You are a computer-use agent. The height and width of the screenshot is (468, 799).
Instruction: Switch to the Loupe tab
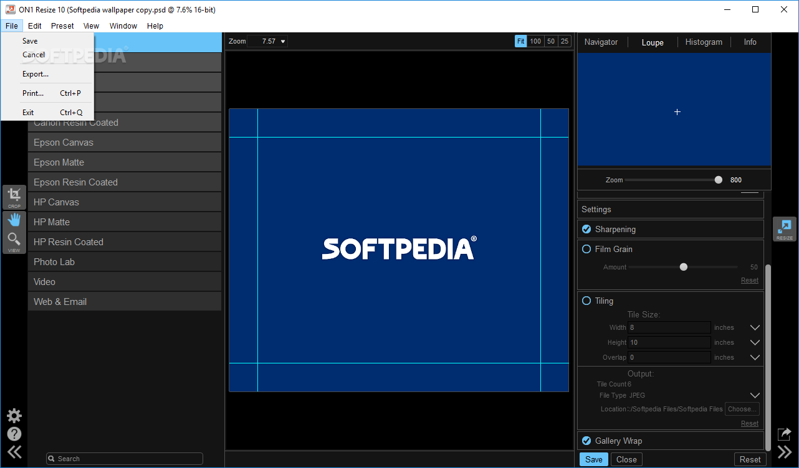pos(653,42)
